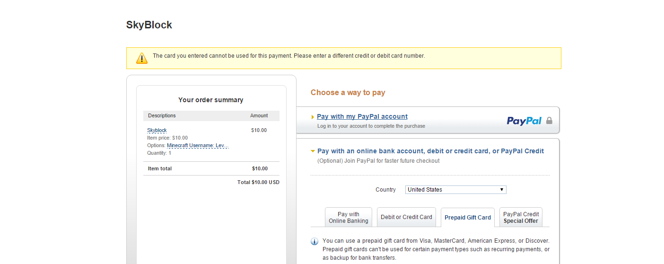Click the yellow warning triangle icon
This screenshot has height=264, width=664.
click(142, 58)
